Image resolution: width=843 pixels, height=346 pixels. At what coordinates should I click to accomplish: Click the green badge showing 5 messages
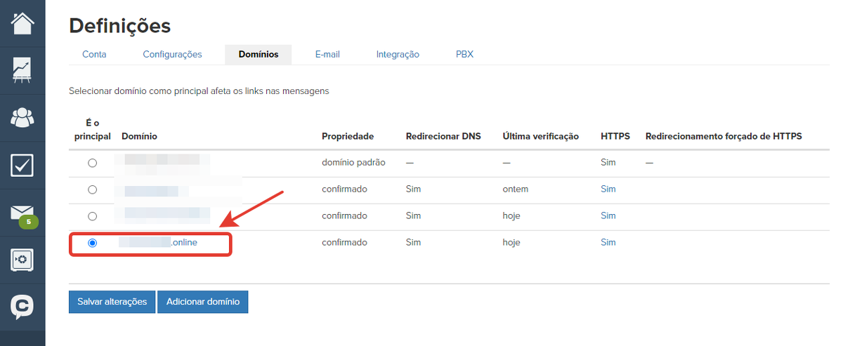[29, 222]
